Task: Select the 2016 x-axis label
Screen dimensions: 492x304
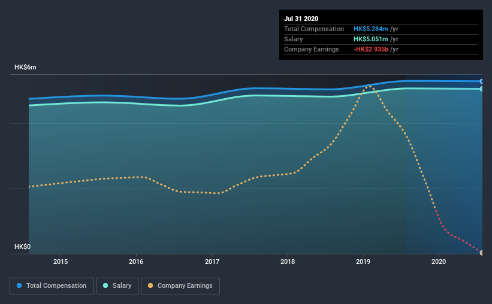Action: [x=136, y=262]
